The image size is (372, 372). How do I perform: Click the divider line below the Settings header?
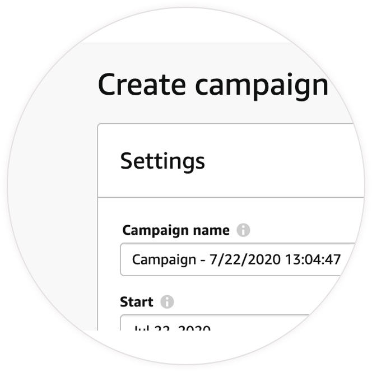click(224, 197)
